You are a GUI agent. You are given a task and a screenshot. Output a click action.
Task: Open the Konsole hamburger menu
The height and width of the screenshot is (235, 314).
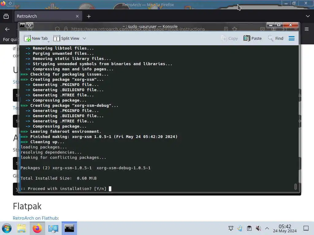click(x=292, y=38)
